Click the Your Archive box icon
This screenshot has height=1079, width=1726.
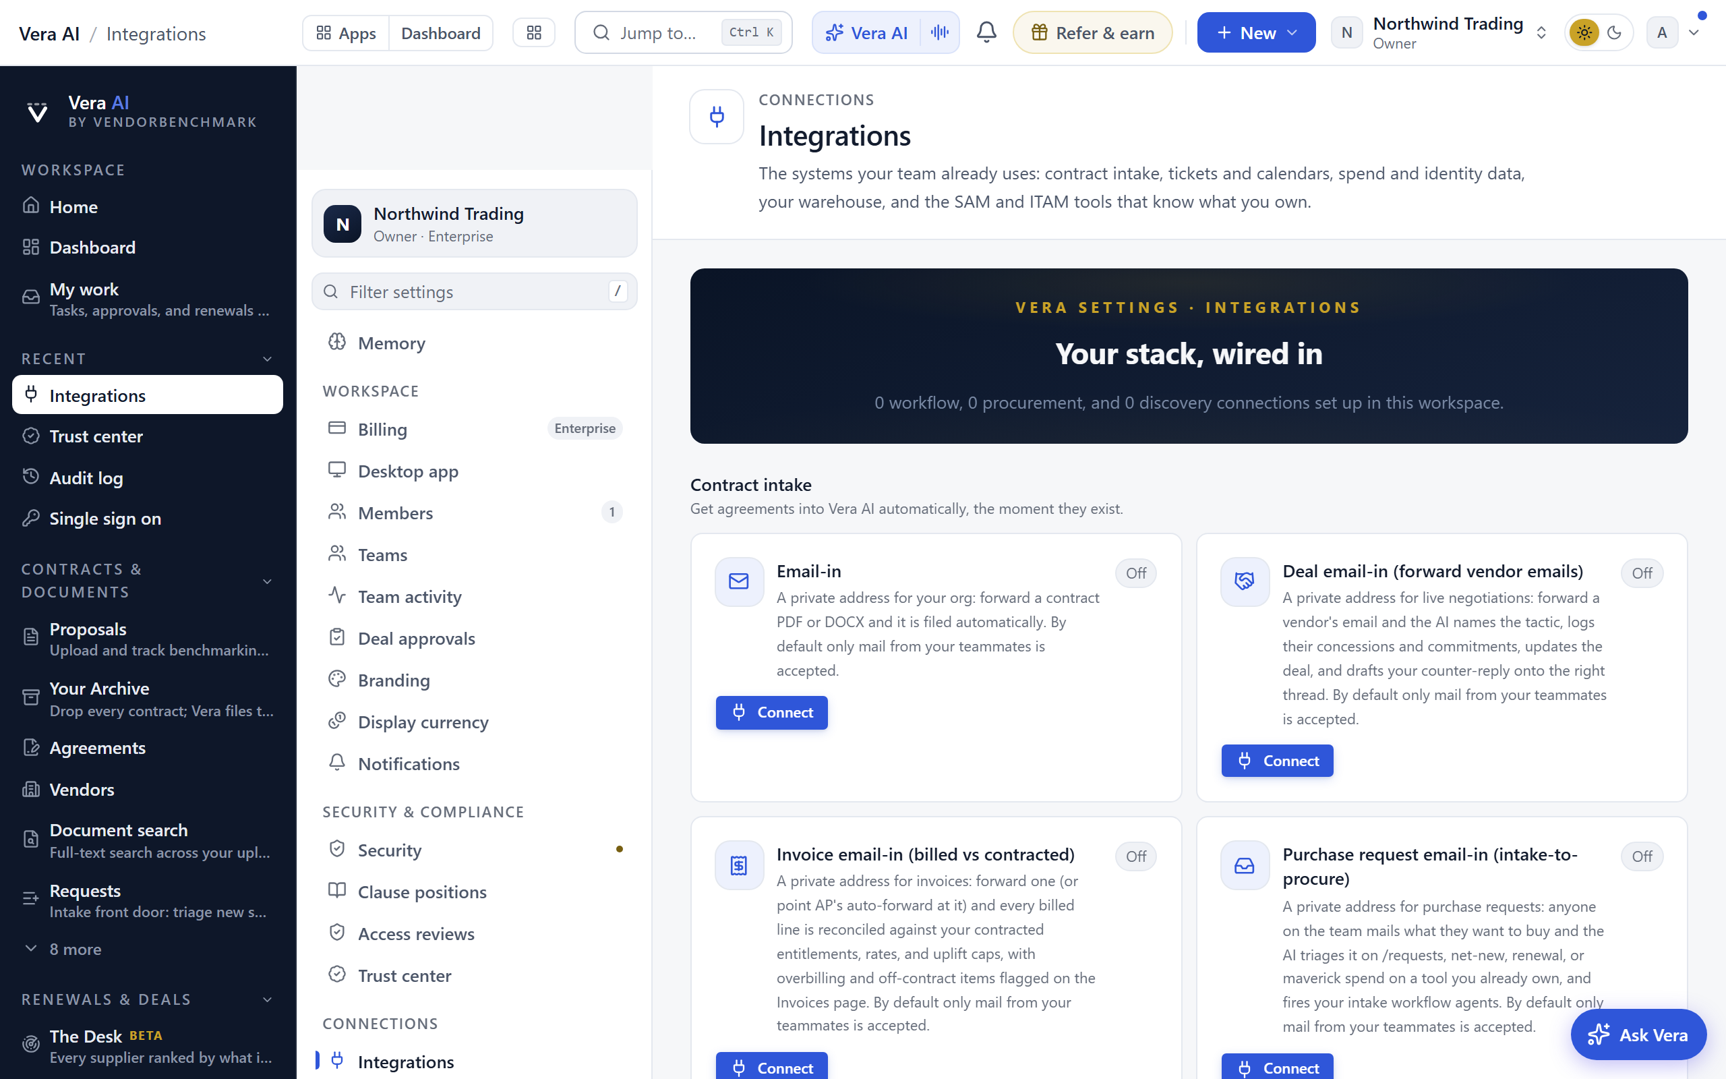(30, 697)
